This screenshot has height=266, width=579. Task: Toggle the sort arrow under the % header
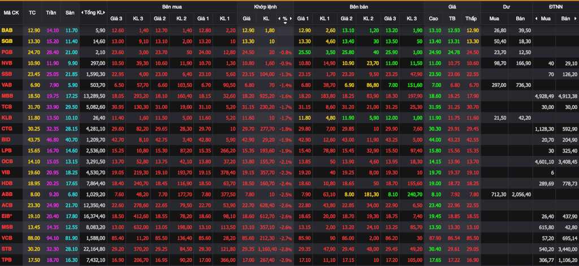coord(285,23)
